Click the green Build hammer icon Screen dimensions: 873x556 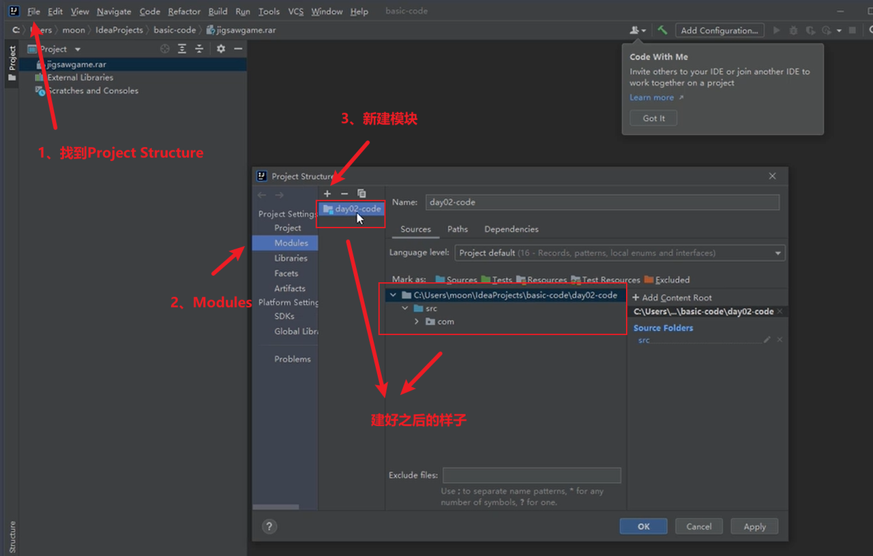[662, 30]
